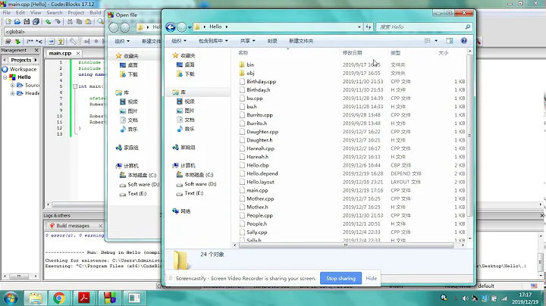Click the doxygen block comment /** icon
The width and height of the screenshot is (546, 306).
click(x=30, y=42)
